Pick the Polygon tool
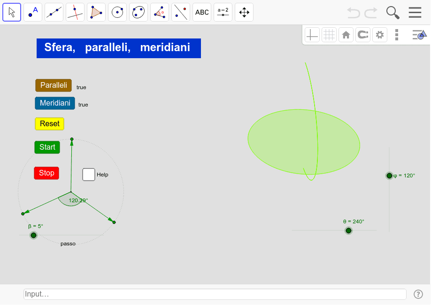This screenshot has width=431, height=305. (96, 12)
